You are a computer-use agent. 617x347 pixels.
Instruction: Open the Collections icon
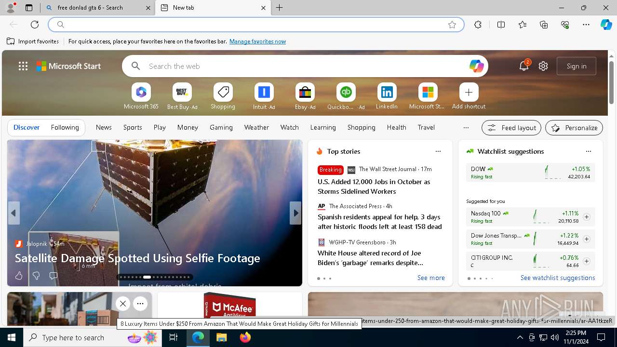pyautogui.click(x=544, y=25)
